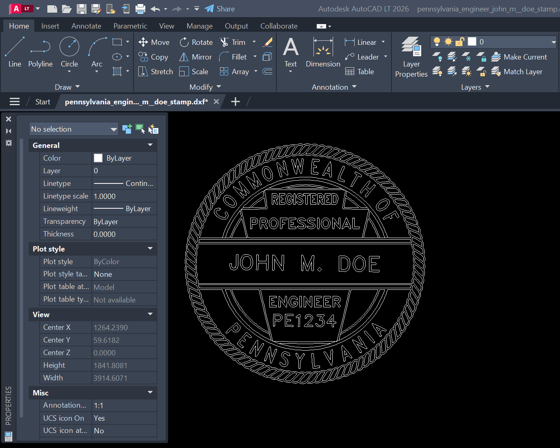560x448 pixels.
Task: Click the Plot icon in quick access toolbar
Action: point(141,9)
